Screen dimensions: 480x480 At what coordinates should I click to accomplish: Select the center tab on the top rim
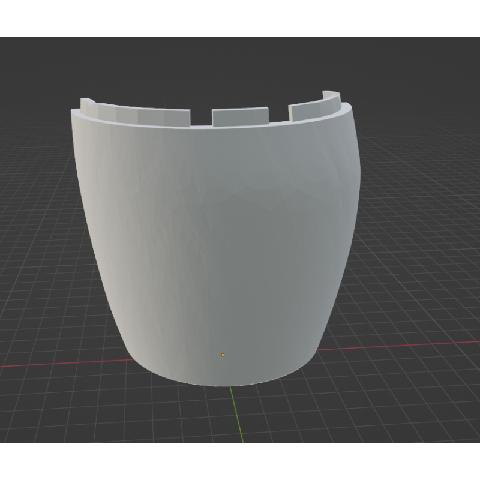click(x=240, y=116)
